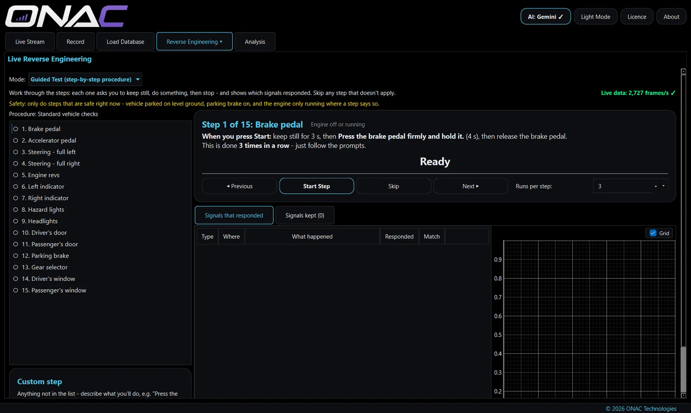Click the Runs per step value field

click(x=622, y=186)
